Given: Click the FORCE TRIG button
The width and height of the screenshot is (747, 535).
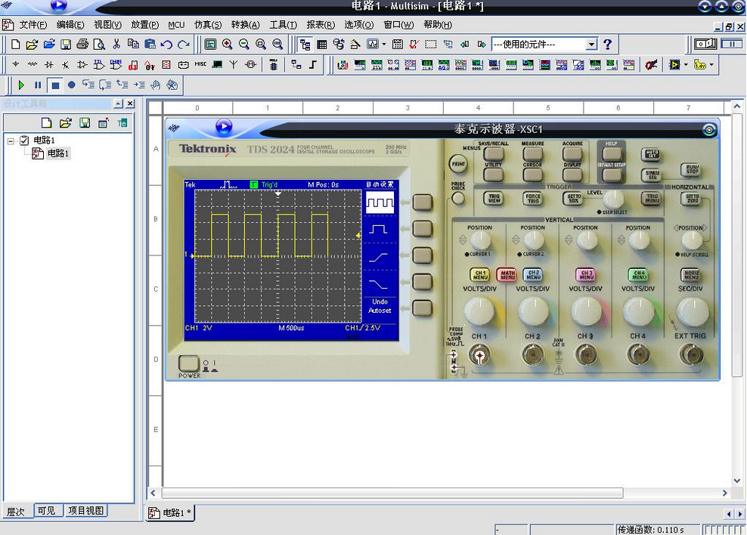Looking at the screenshot, I should pos(532,198).
